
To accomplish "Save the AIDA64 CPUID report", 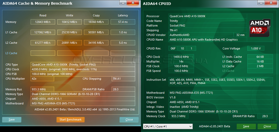I will click(x=246, y=126).
